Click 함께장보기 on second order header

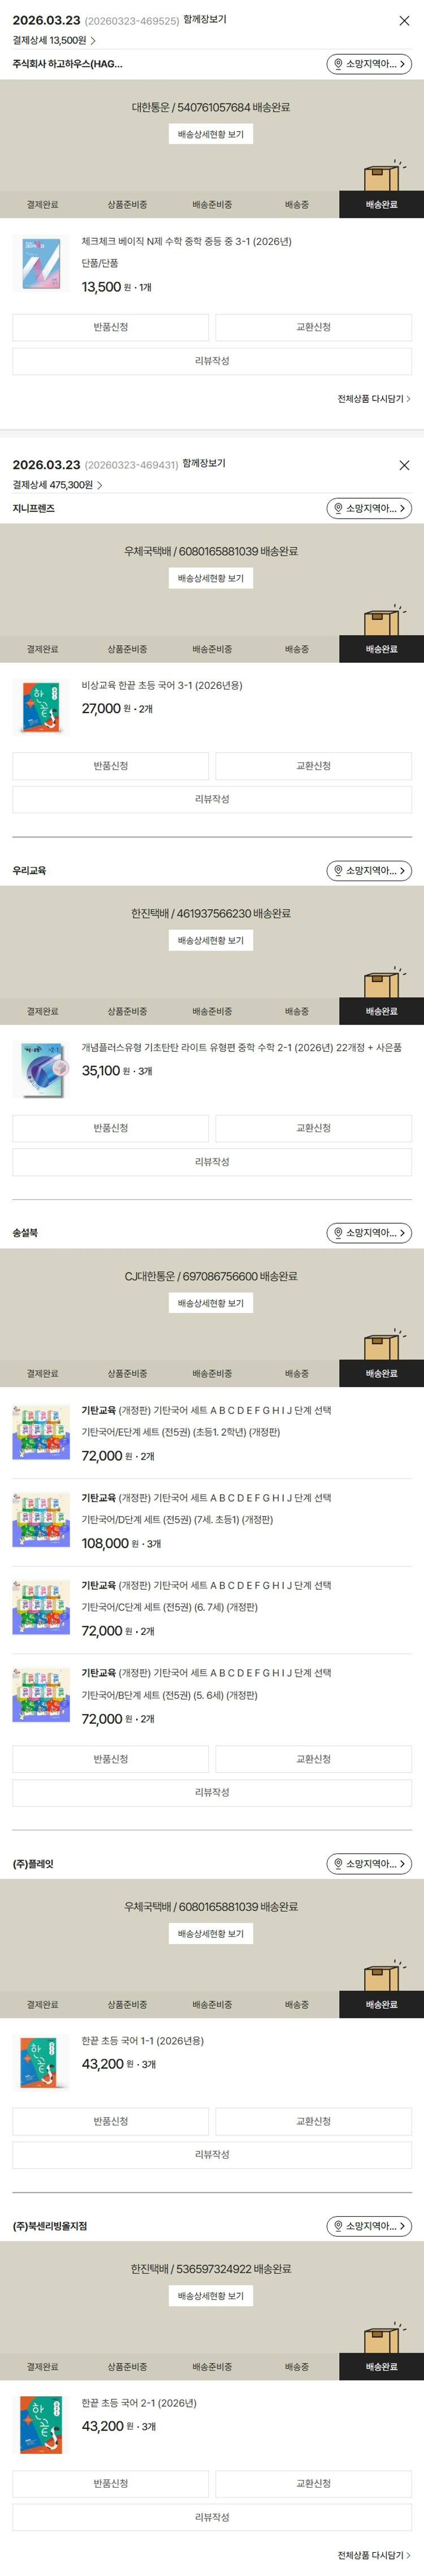[204, 463]
